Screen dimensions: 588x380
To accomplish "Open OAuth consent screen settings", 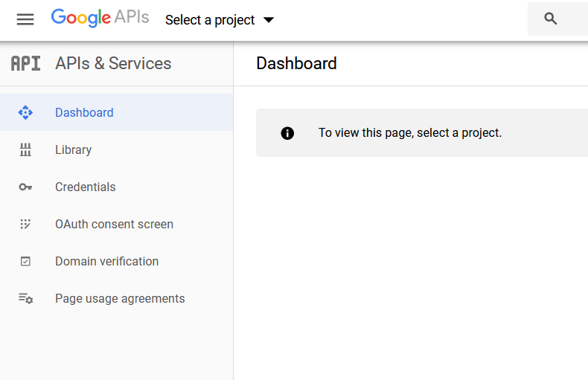I will pyautogui.click(x=116, y=224).
